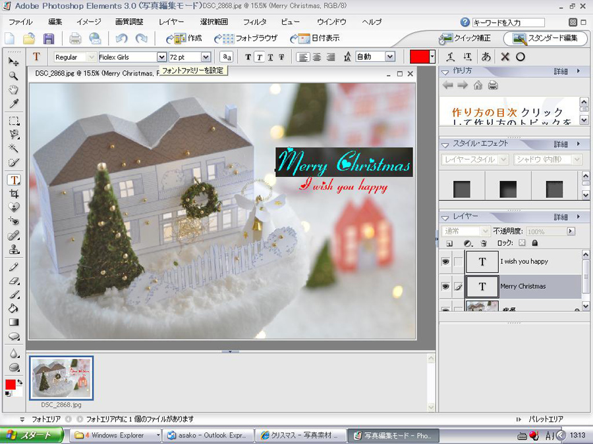Select the Move tool
The height and width of the screenshot is (444, 593).
click(13, 61)
